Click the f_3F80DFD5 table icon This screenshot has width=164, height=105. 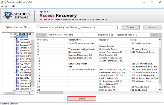(x=14, y=34)
